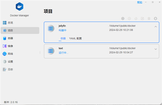Viewport: 162px width, 105px height.
Task: Click the 版本: 2.0.16 version label
Action: click(11, 102)
